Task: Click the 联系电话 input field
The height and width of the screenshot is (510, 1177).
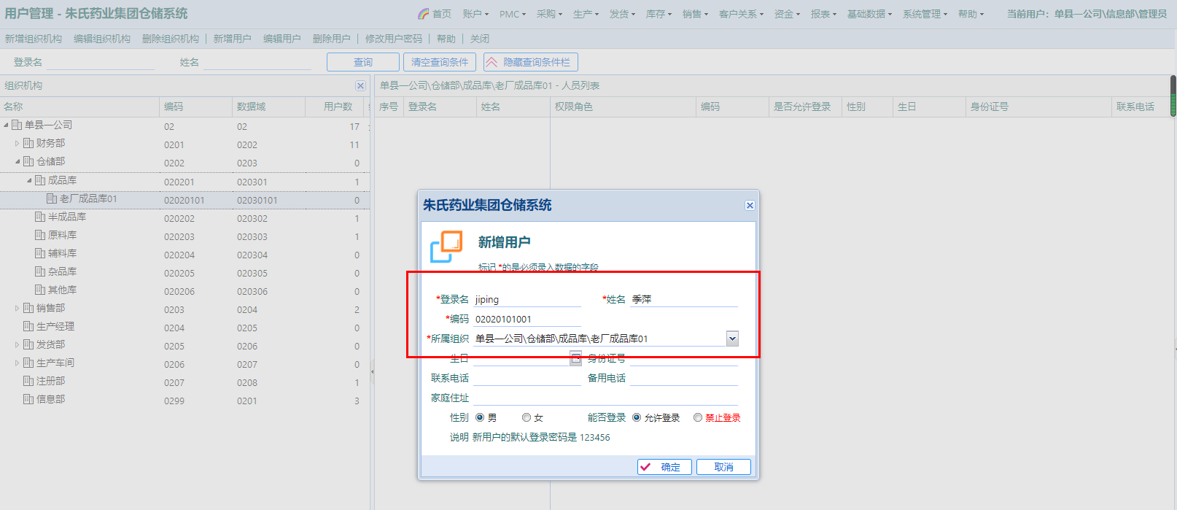Action: pyautogui.click(x=527, y=378)
